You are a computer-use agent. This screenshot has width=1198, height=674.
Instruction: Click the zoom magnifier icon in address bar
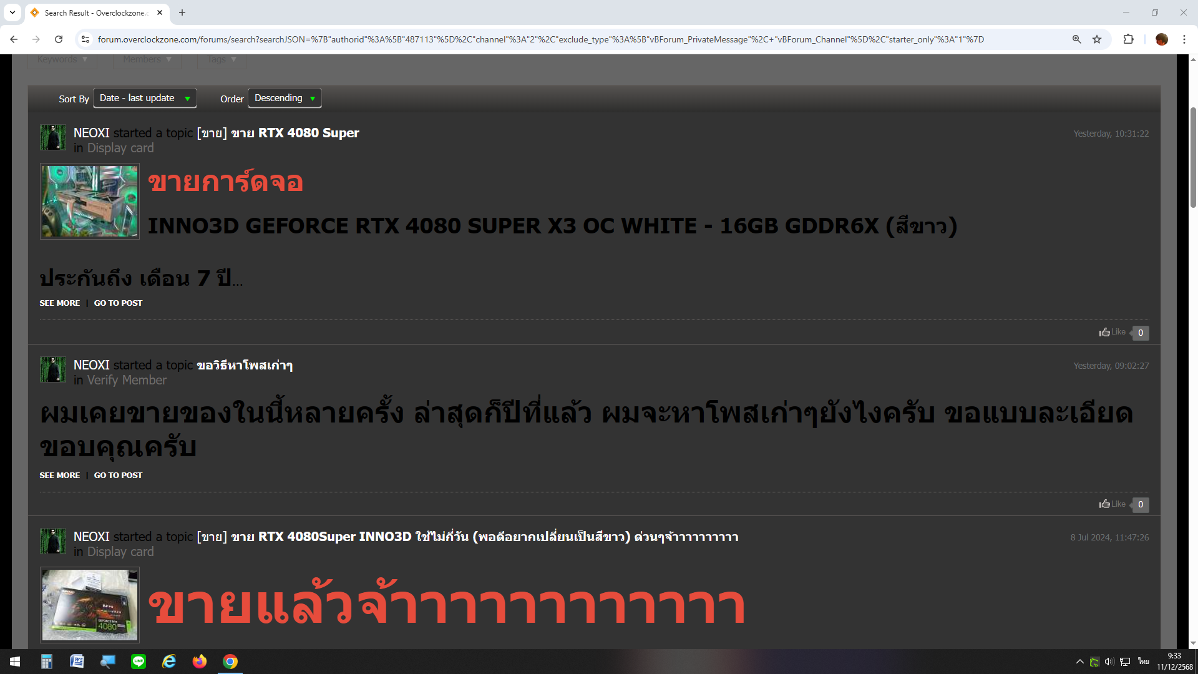click(x=1076, y=39)
